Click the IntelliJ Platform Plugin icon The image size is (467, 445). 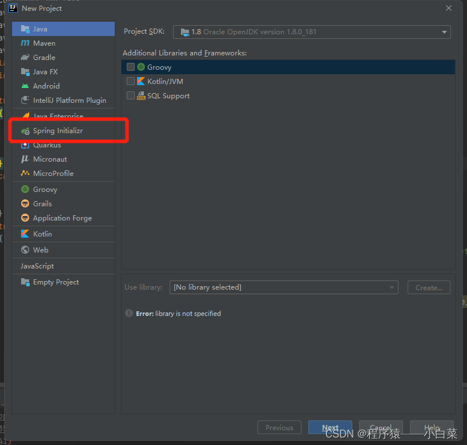coord(25,100)
